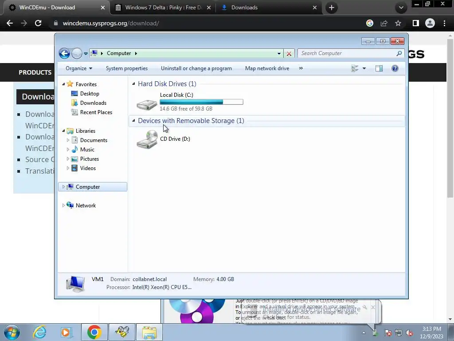Toggle the Chrome side panel

coord(416,23)
